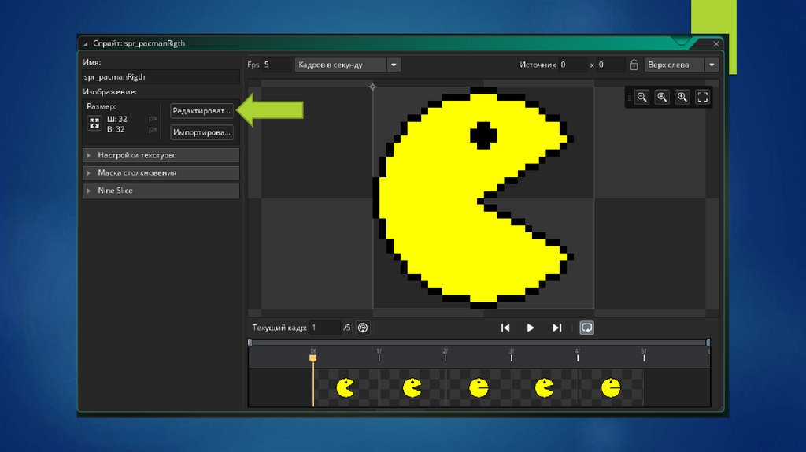Image resolution: width=806 pixels, height=452 pixels.
Task: Jump to the first frame
Action: point(505,328)
